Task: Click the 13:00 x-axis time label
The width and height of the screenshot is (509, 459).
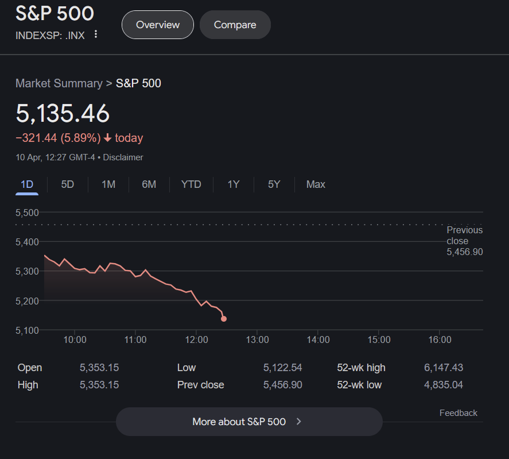Action: 257,340
